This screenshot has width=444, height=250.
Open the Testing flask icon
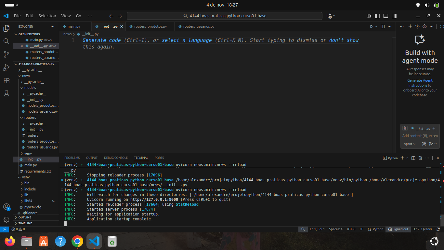[6, 93]
